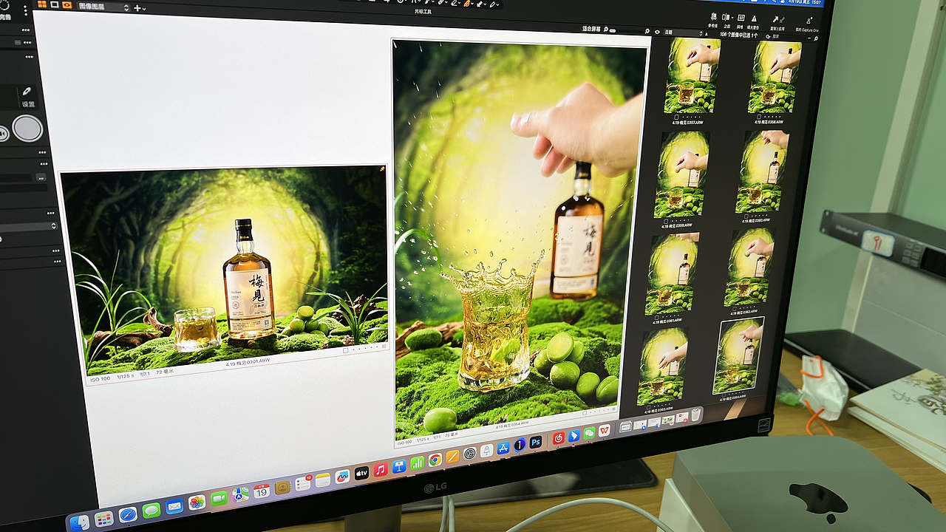
Task: Click the browser thumbnail size magnifier icon
Action: 816,38
